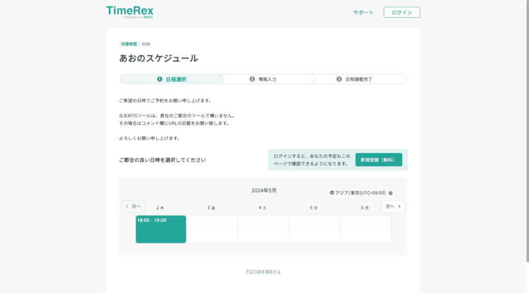Click the 5 日 day header
The width and height of the screenshot is (529, 293).
pos(314,208)
